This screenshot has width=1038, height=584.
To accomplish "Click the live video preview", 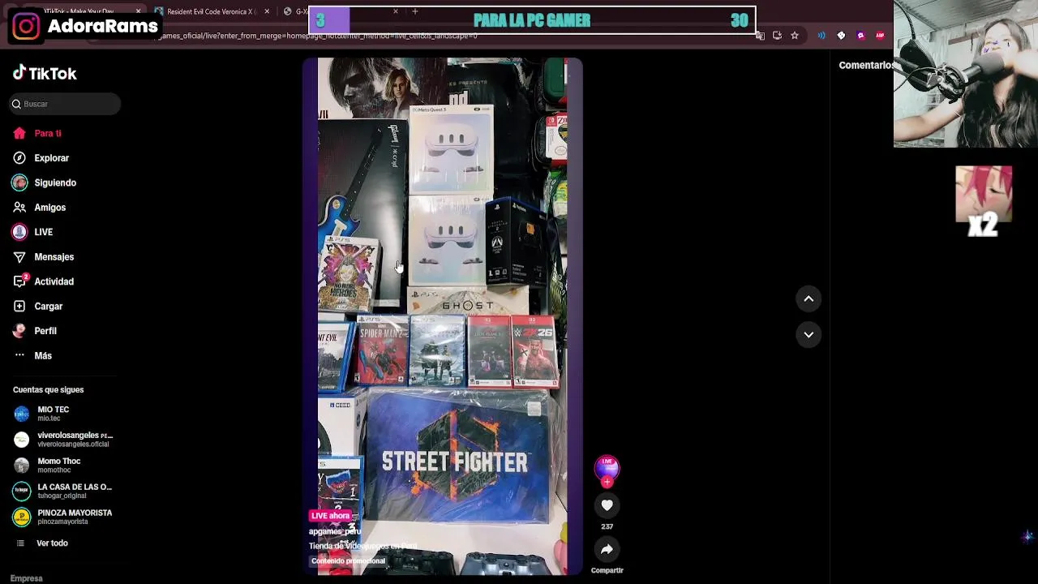I will pyautogui.click(x=443, y=316).
